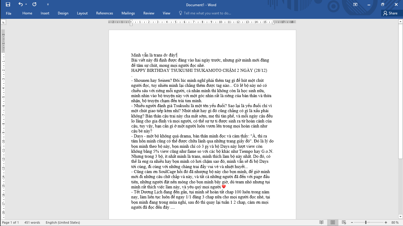Image resolution: width=403 pixels, height=226 pixels.
Task: Switch to Web Layout view
Action: tap(343, 222)
